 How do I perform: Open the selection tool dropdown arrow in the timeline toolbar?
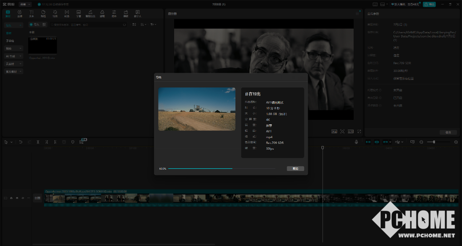coord(12,142)
